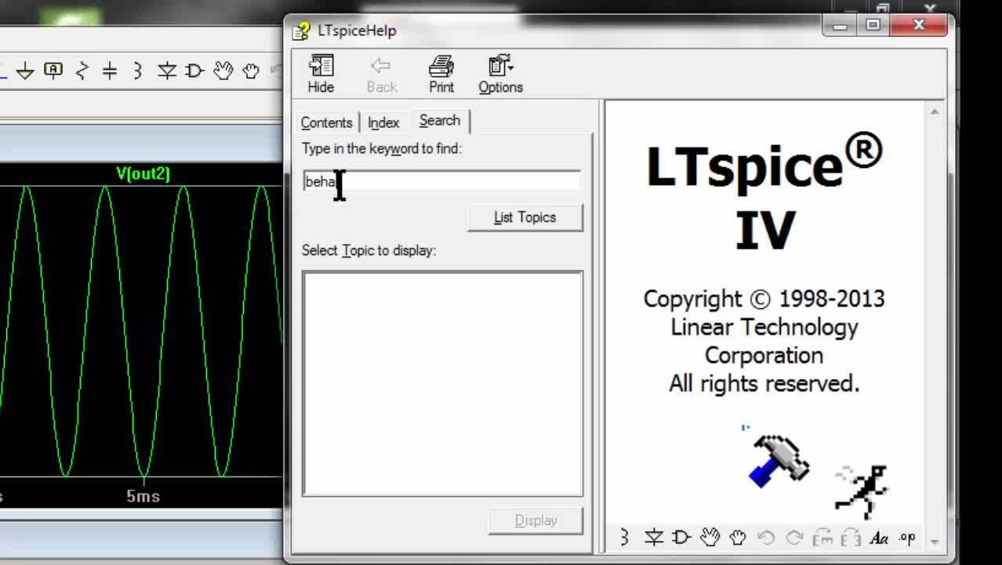This screenshot has height=565, width=1002.
Task: Click the SPICE directive .op icon
Action: click(x=907, y=539)
